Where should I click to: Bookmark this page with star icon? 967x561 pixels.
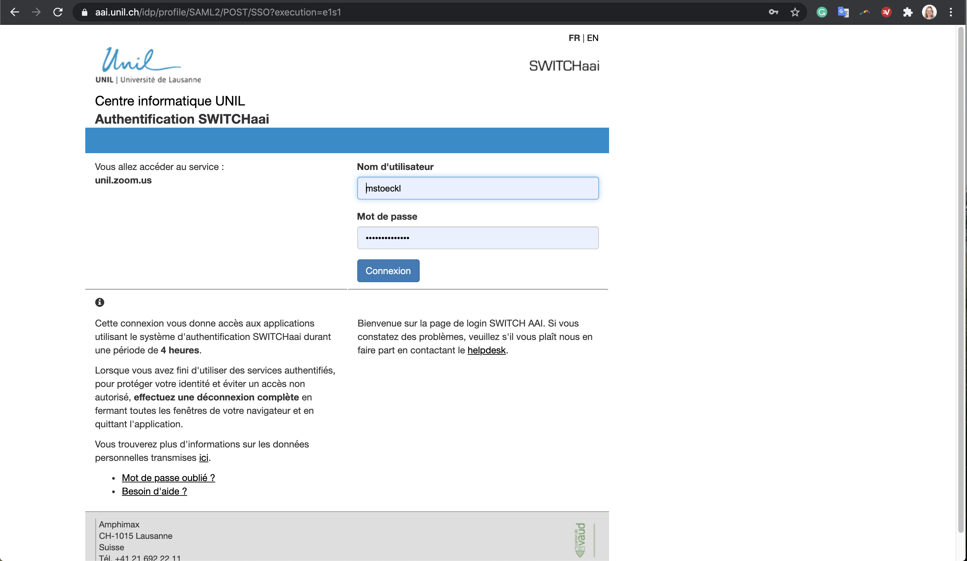795,12
